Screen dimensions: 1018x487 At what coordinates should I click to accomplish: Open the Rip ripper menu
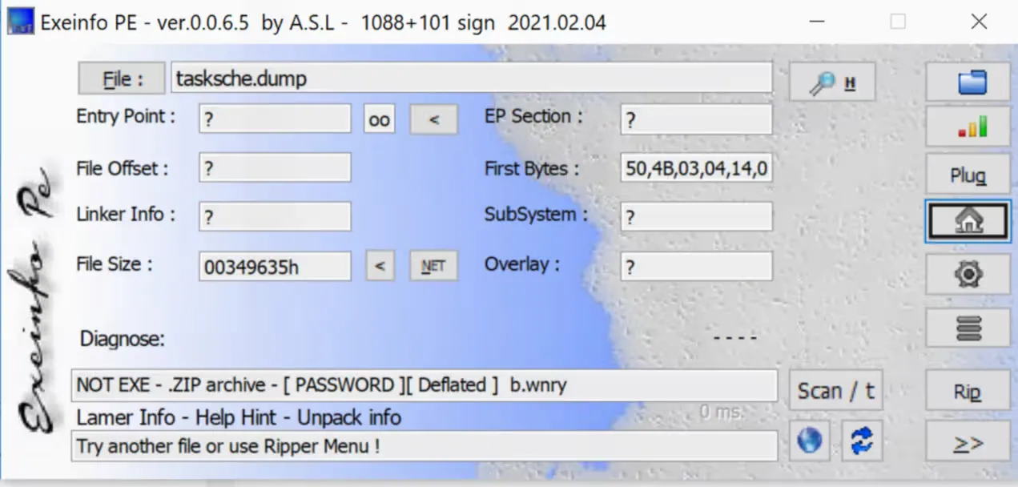(968, 392)
